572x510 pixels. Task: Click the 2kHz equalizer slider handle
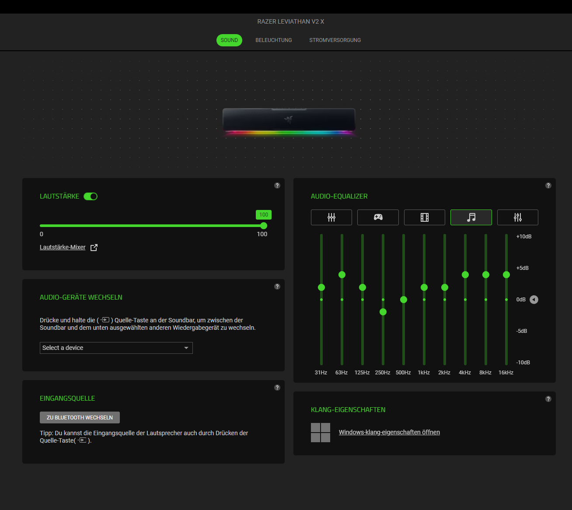point(445,287)
